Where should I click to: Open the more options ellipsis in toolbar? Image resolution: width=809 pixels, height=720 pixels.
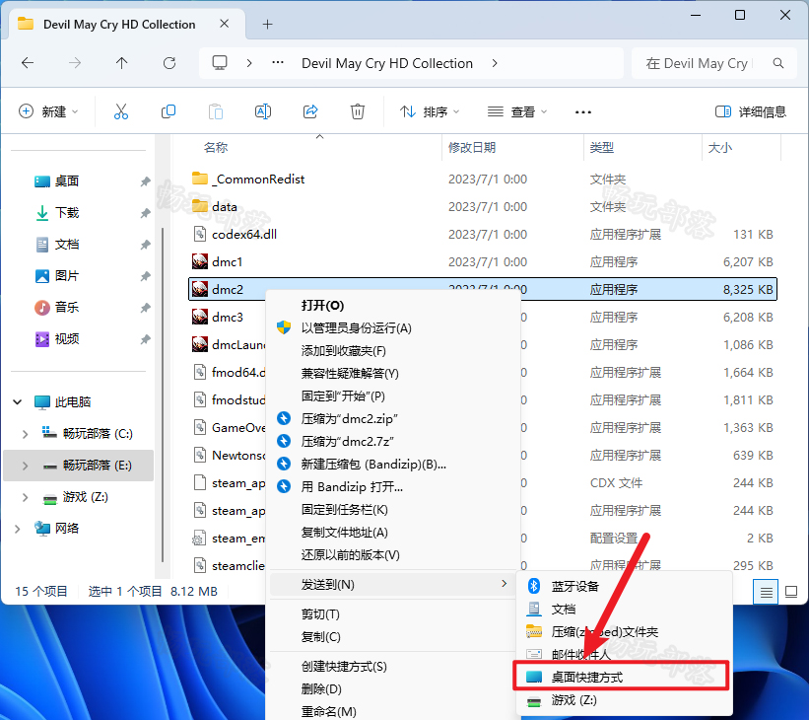tap(583, 112)
